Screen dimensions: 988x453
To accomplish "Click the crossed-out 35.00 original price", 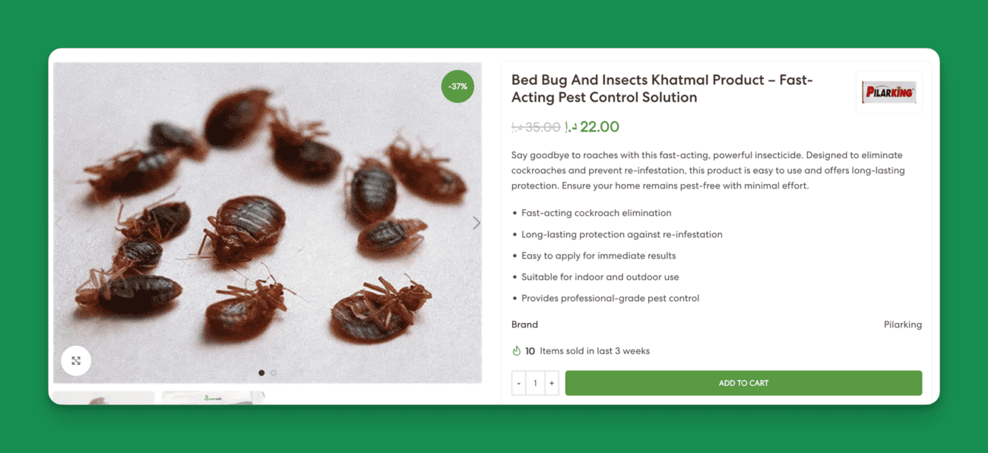I will click(x=536, y=128).
